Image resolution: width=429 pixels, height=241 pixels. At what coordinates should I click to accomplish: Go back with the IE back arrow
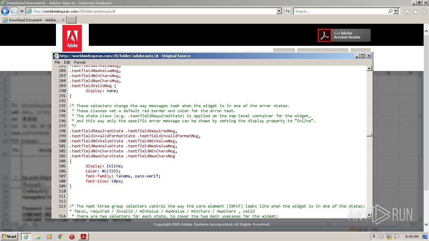pos(5,11)
